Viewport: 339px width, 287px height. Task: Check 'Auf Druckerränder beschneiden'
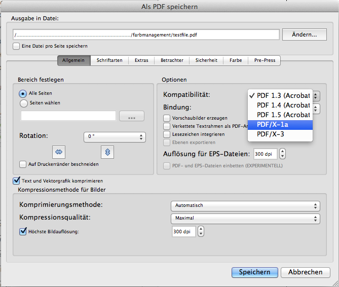click(x=23, y=164)
